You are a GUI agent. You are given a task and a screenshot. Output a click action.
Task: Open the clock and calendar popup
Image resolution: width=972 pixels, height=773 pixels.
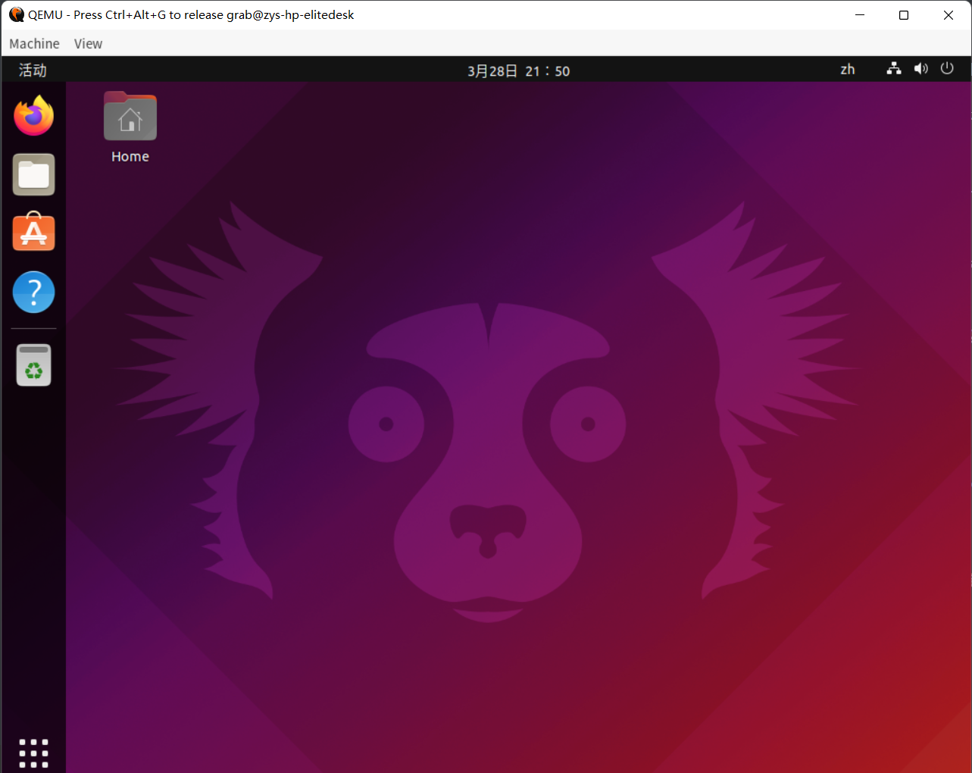click(x=518, y=70)
